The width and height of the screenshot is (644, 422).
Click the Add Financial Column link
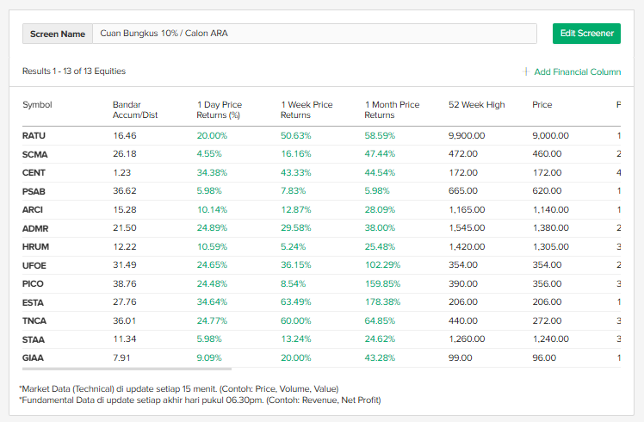577,71
